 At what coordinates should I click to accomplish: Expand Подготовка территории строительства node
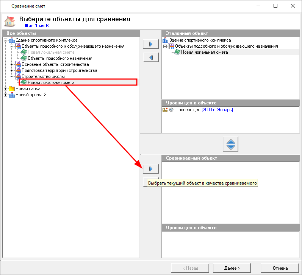click(11, 70)
